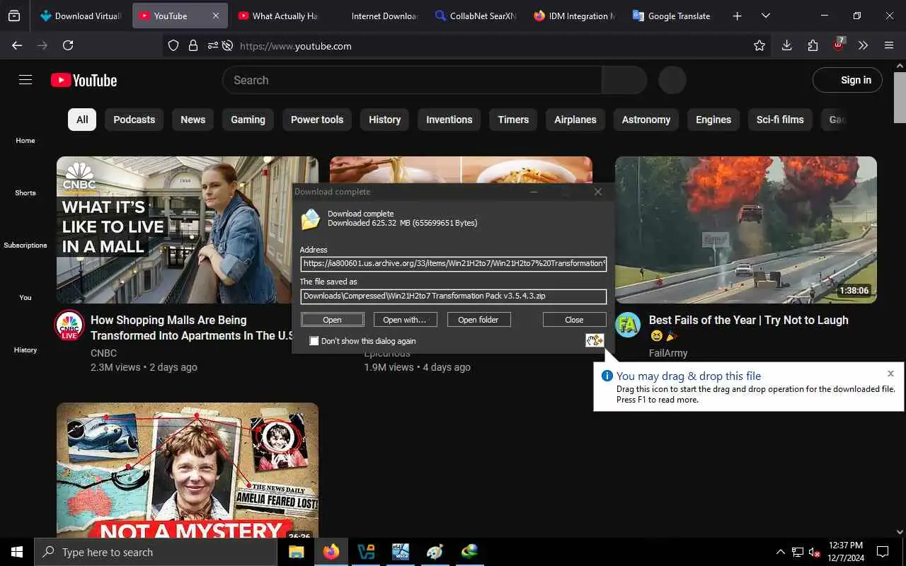Viewport: 906px width, 566px height.
Task: Open a new browser tab
Action: [x=737, y=16]
